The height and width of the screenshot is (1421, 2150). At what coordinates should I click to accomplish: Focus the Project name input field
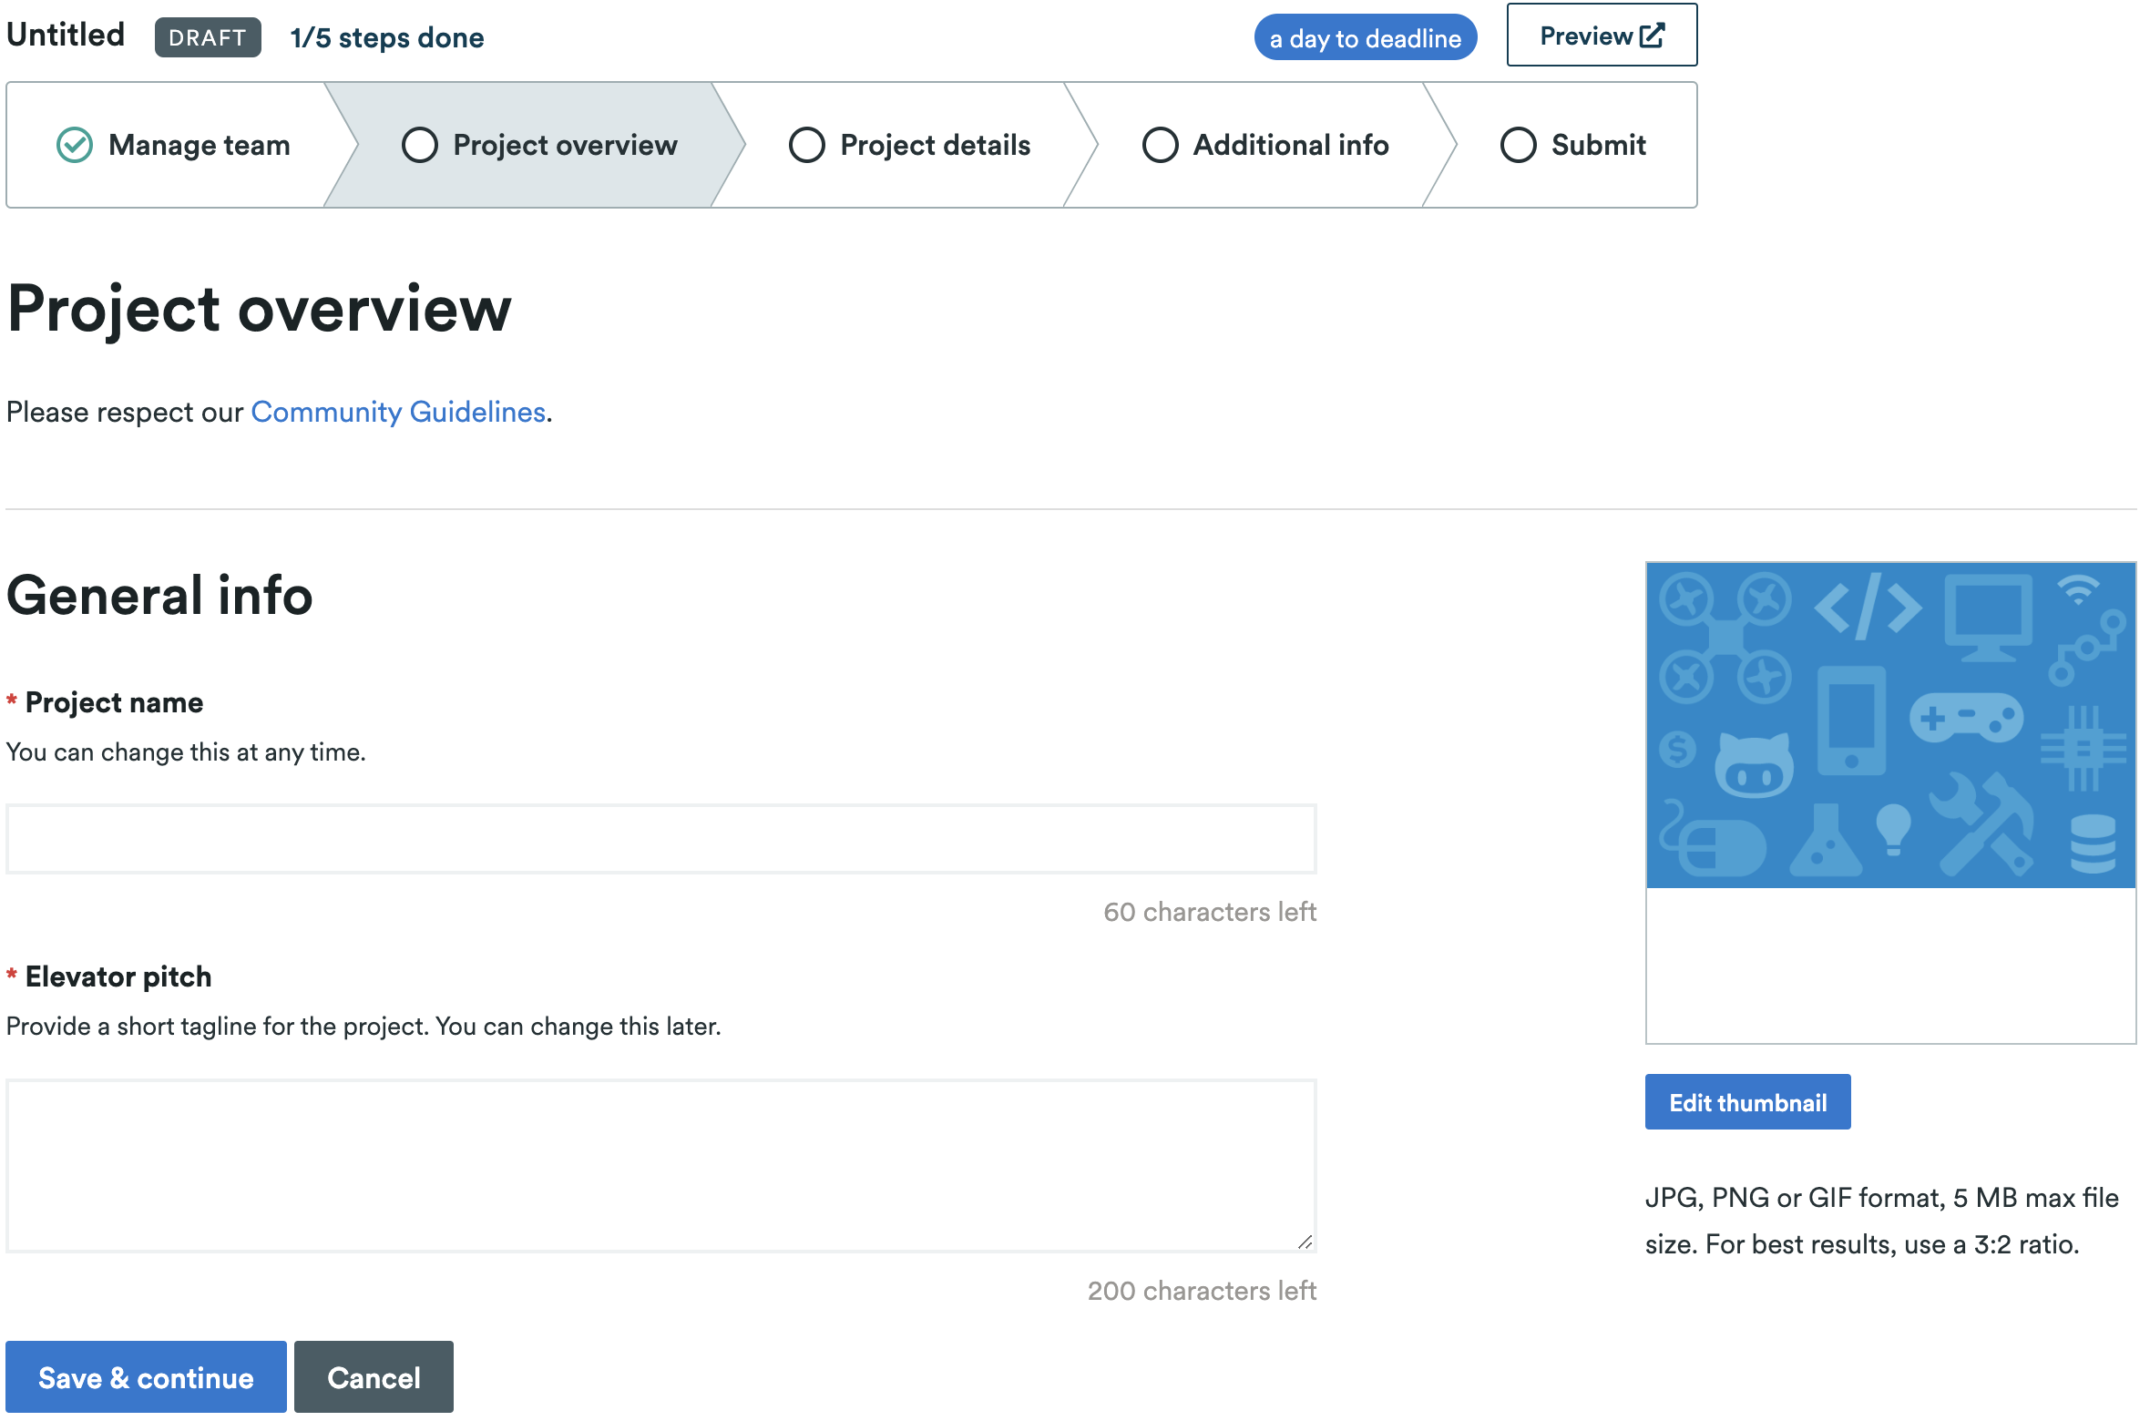coord(661,839)
